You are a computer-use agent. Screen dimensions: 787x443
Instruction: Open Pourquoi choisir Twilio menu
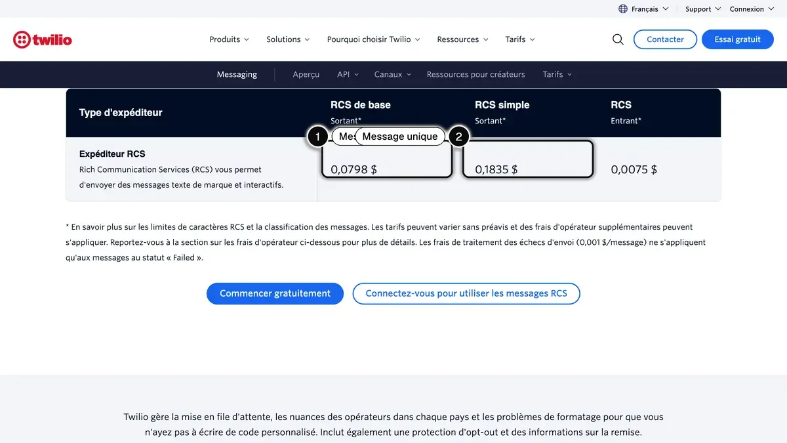click(374, 39)
